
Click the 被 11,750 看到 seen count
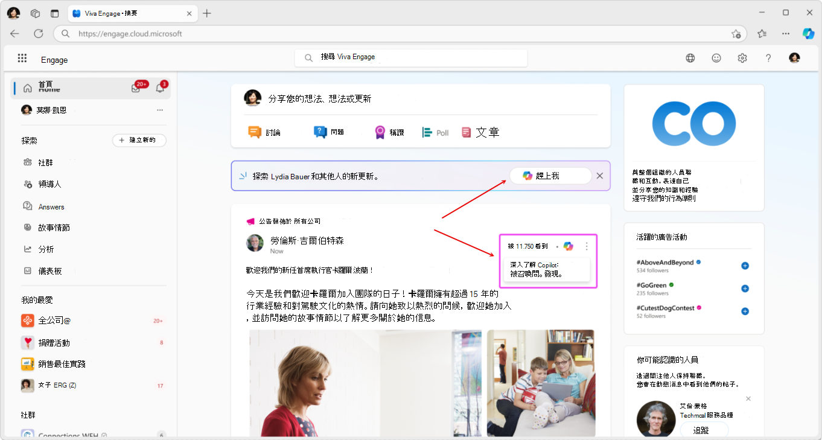click(527, 246)
